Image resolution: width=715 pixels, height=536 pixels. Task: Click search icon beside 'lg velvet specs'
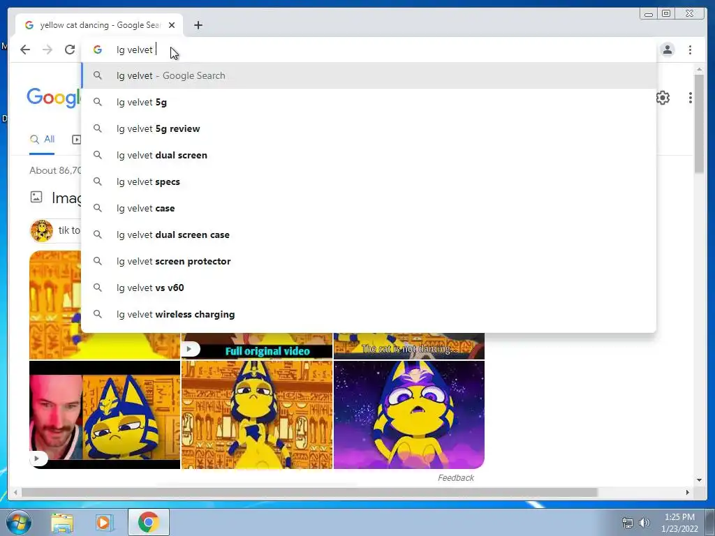(x=98, y=181)
